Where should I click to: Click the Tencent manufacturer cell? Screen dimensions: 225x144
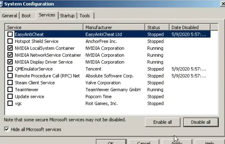pyautogui.click(x=93, y=69)
